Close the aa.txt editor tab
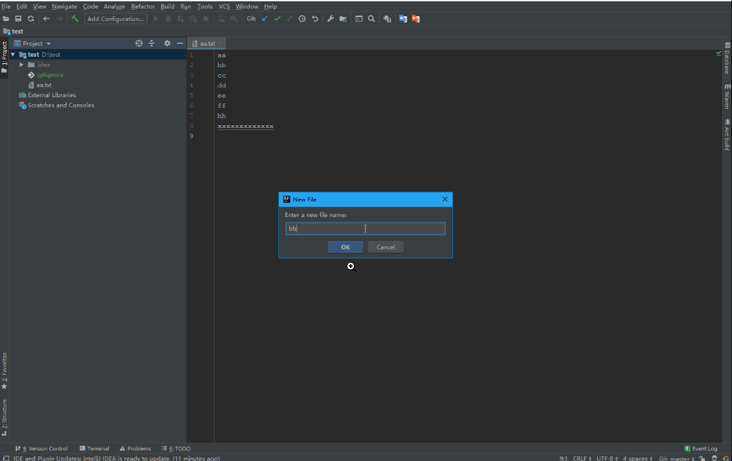Viewport: 732px width, 461px height. [x=220, y=44]
